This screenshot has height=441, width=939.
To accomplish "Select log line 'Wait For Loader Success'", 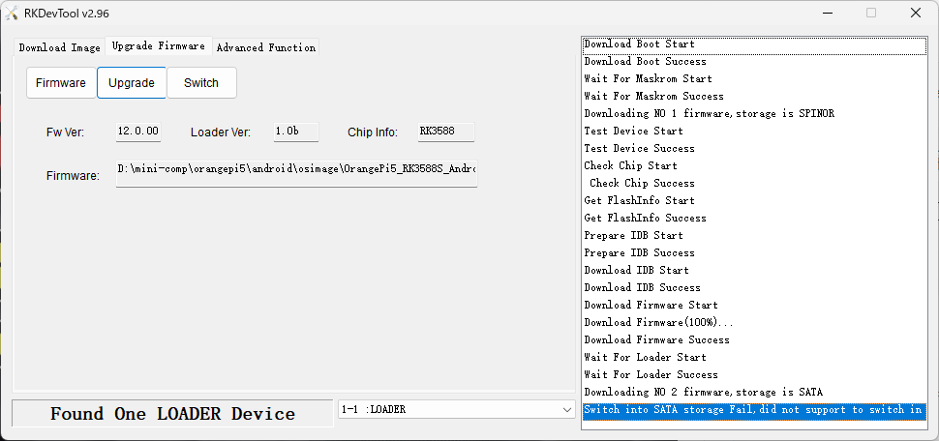I will pyautogui.click(x=754, y=374).
